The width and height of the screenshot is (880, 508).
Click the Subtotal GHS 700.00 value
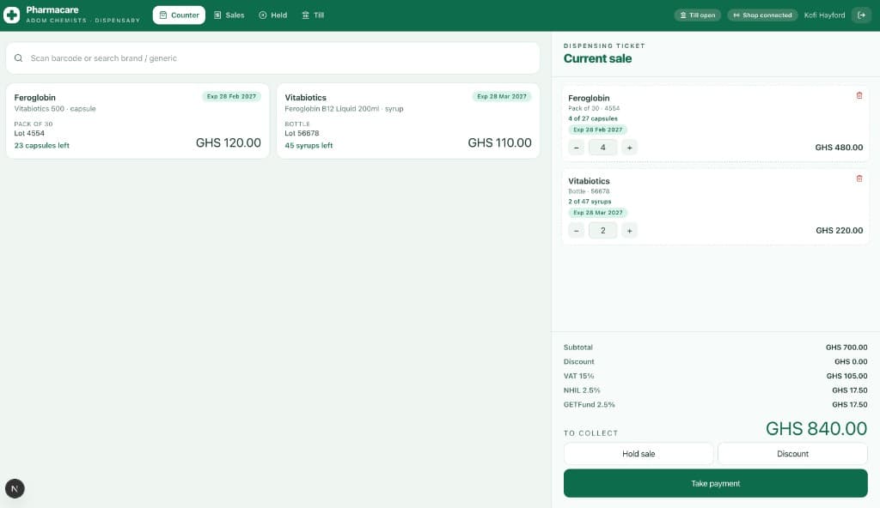846,348
